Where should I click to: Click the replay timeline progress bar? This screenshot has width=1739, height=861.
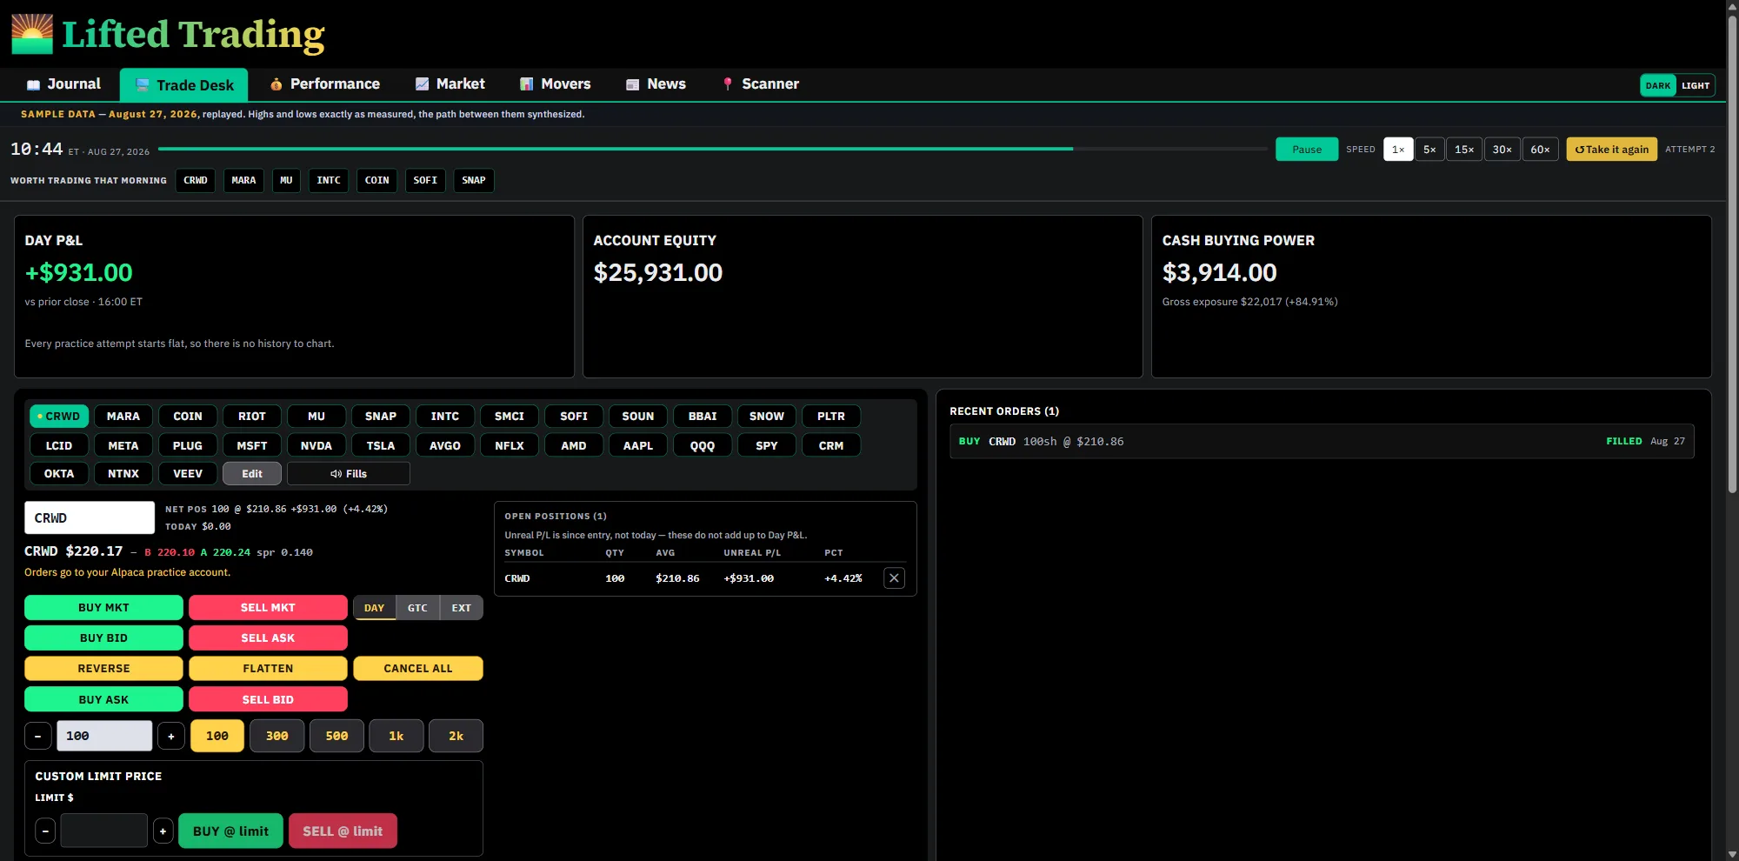click(x=713, y=149)
